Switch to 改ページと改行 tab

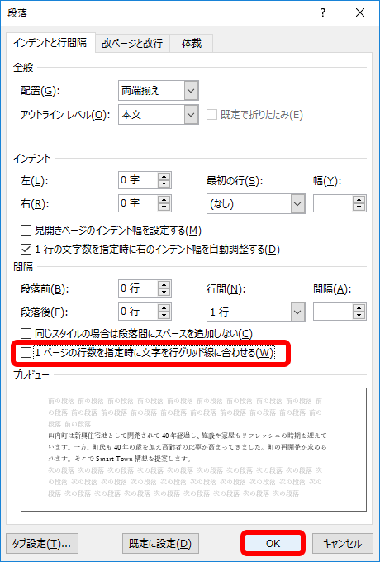click(132, 44)
